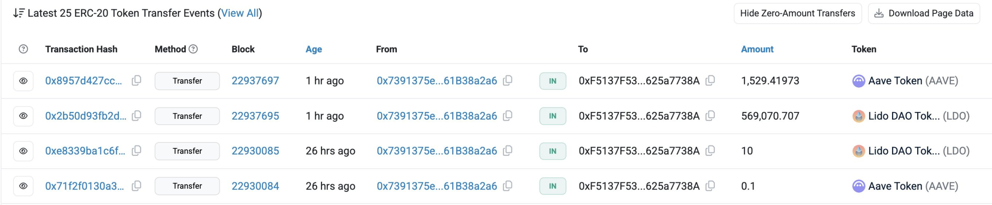Click the help icon beside Method
992x205 pixels.
193,49
